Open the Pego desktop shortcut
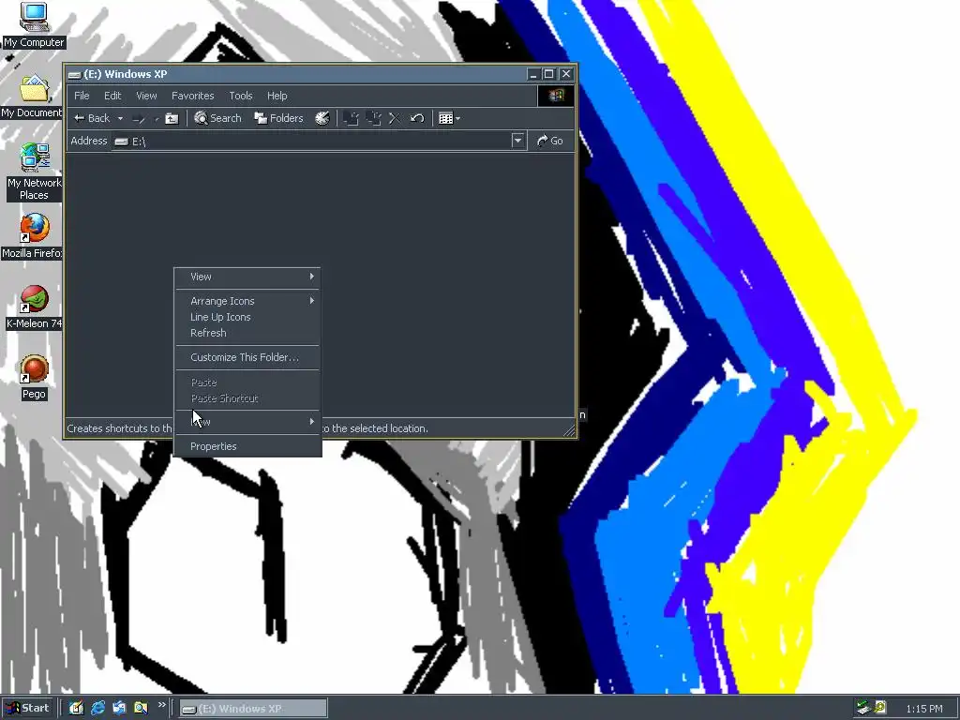This screenshot has width=960, height=720. 34,378
